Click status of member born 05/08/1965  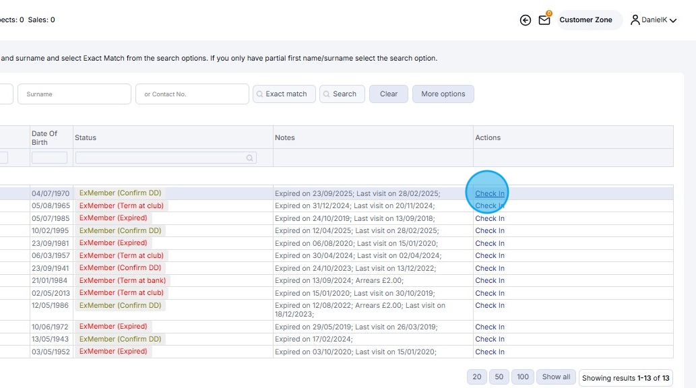coord(121,205)
